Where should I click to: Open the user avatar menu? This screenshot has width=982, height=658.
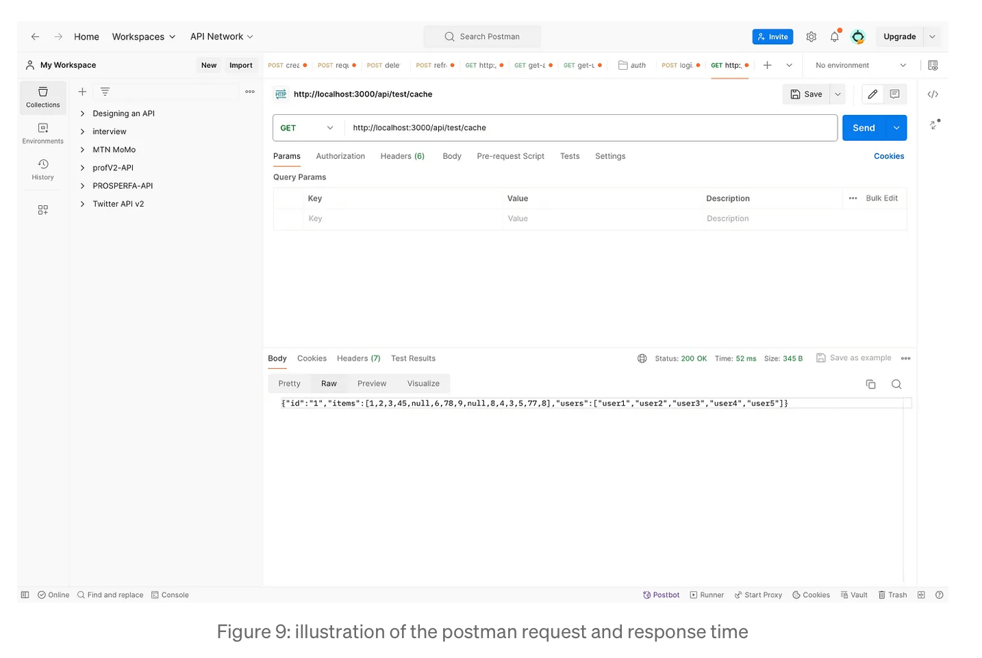(x=858, y=37)
